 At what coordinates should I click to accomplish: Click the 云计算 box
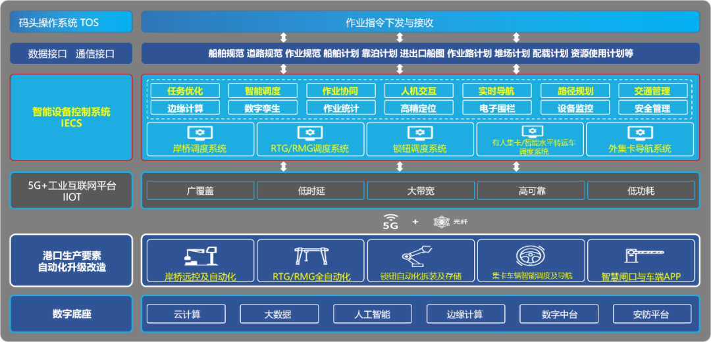pos(186,314)
